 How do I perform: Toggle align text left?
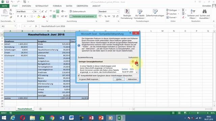tap(51, 16)
